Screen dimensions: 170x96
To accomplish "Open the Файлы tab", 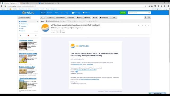I will point(57,13).
